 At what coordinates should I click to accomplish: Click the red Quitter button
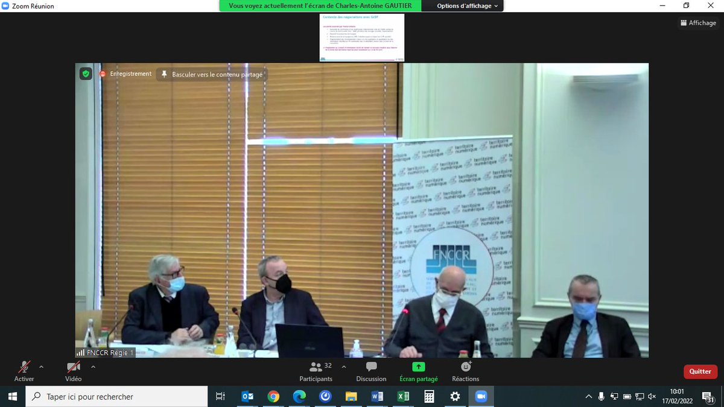tap(700, 371)
